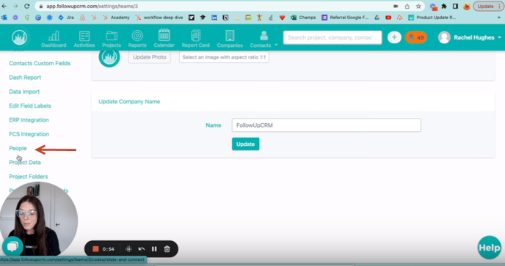Open the Contacts person icon
This screenshot has width=505, height=266.
point(264,36)
